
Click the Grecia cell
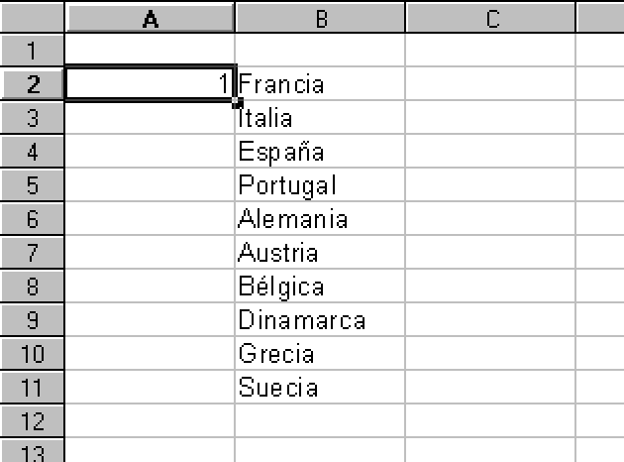coord(320,354)
